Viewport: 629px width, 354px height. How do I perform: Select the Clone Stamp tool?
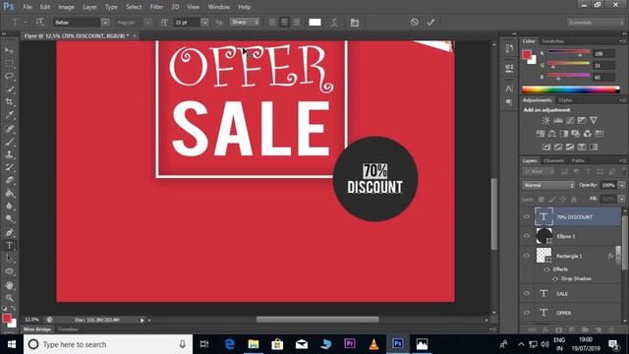(x=9, y=154)
